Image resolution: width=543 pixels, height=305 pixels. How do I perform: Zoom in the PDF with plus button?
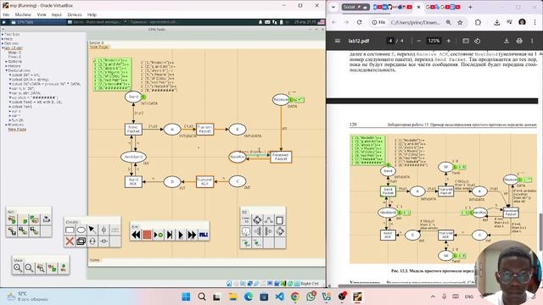click(449, 41)
